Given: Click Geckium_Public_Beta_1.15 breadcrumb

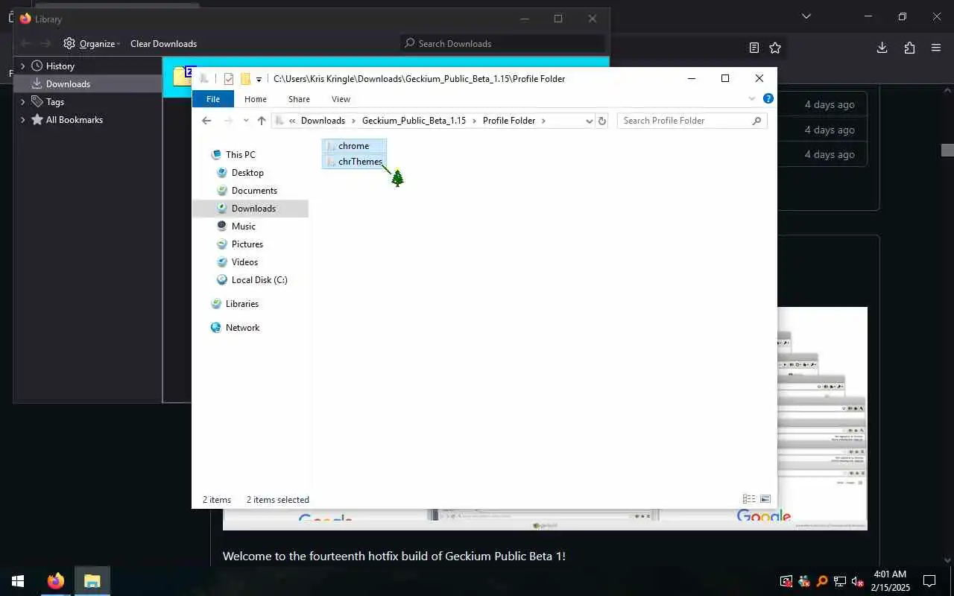Looking at the screenshot, I should pos(414,121).
